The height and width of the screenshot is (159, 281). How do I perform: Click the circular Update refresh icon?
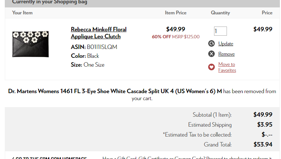pos(211,43)
